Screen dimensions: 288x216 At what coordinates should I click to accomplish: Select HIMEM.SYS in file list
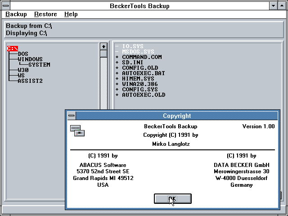tap(138, 78)
